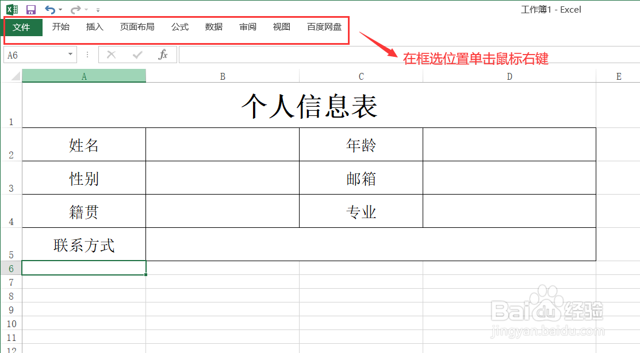This screenshot has height=353, width=640.
Task: Click the merged cell right of 联系方式
Action: coord(371,244)
